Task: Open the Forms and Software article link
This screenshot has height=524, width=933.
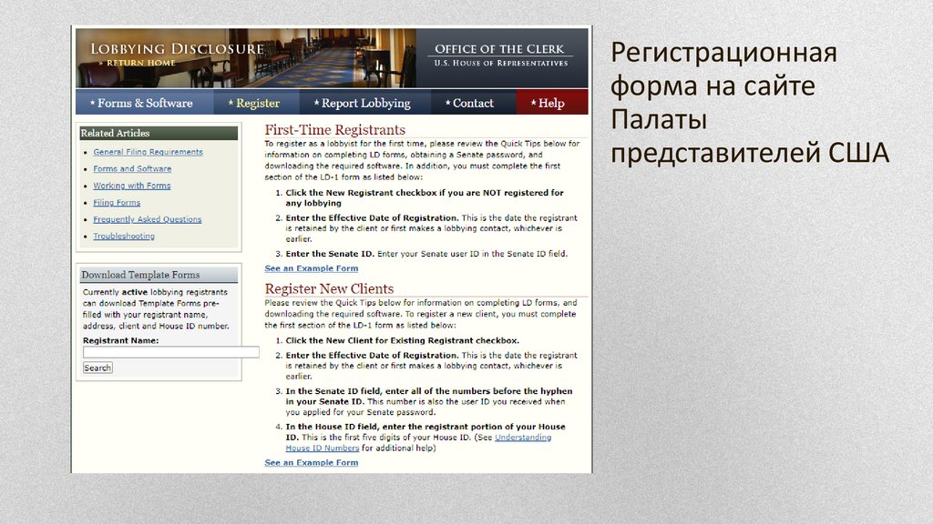Action: (132, 169)
